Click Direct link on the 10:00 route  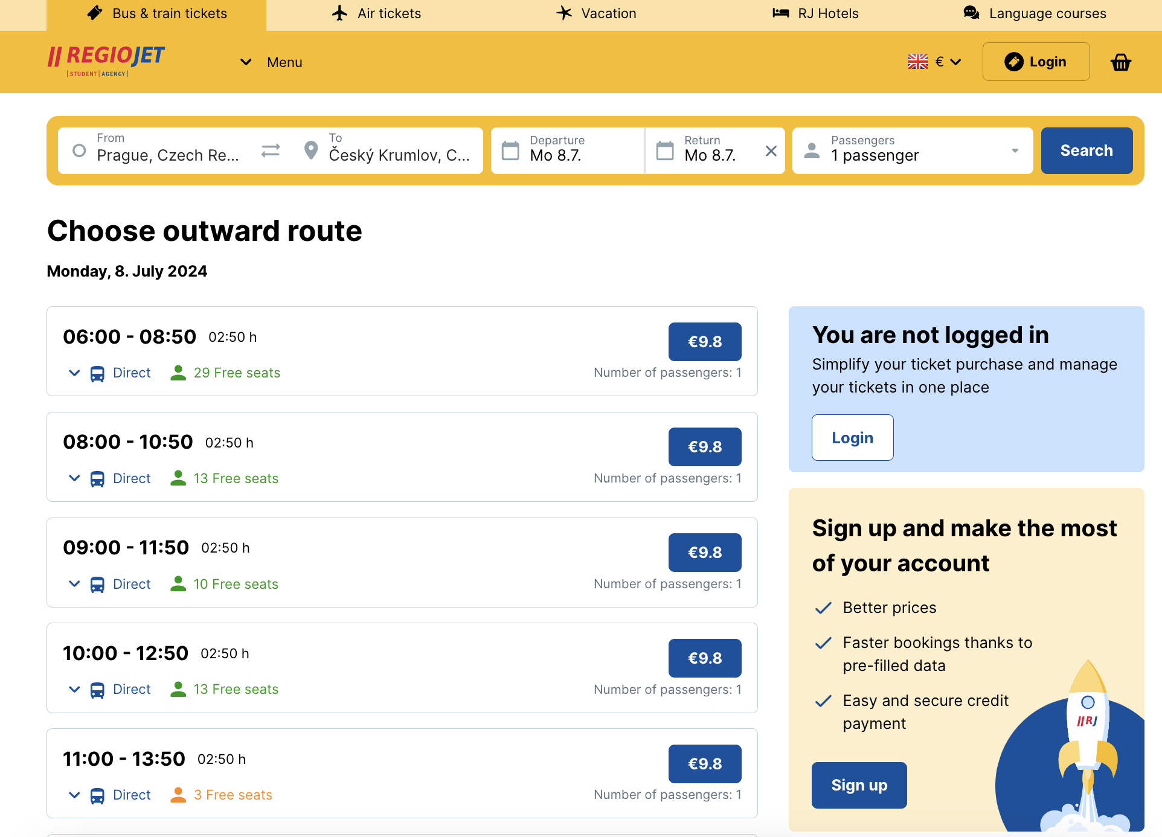[x=132, y=690]
